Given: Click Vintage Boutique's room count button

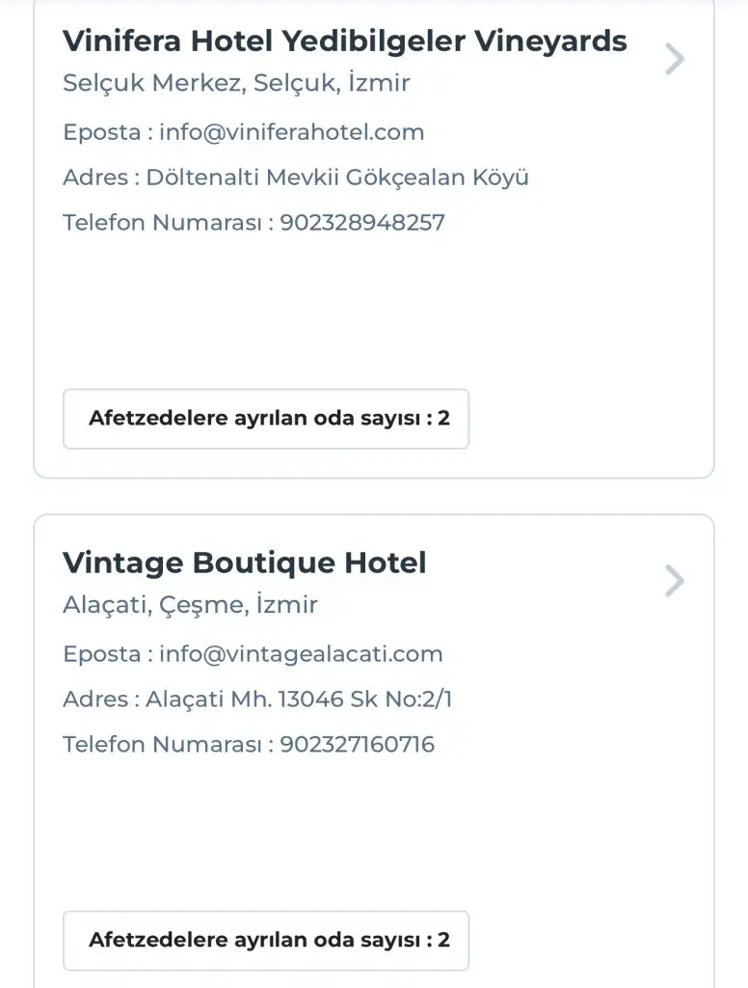Looking at the screenshot, I should [x=266, y=941].
